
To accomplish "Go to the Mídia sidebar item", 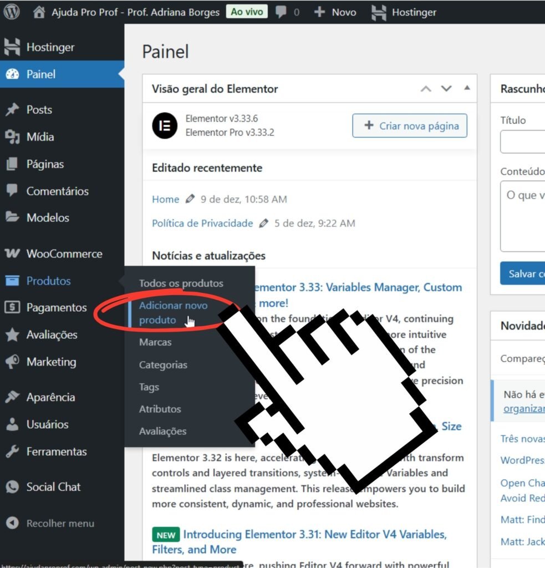I will point(40,137).
